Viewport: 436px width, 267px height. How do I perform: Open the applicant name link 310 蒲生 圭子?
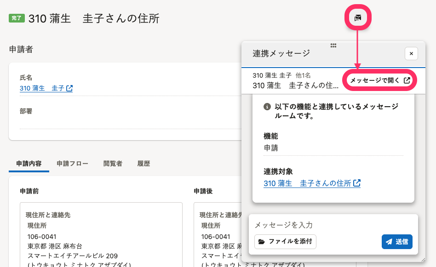(42, 88)
